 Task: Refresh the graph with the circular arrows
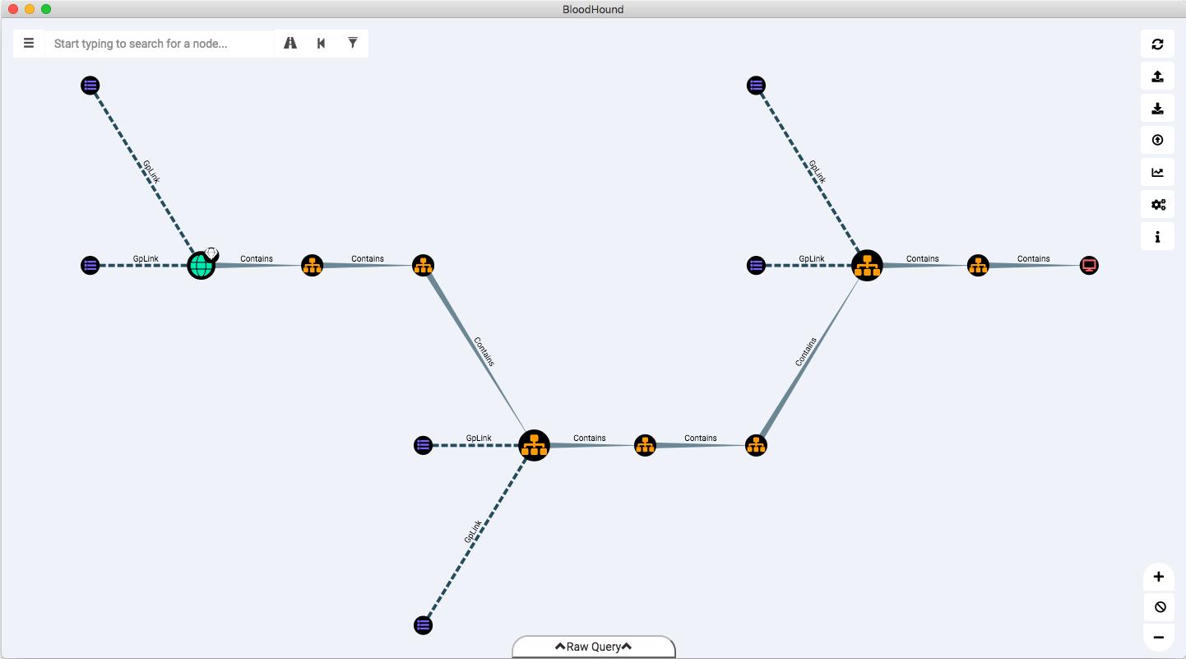click(x=1157, y=44)
